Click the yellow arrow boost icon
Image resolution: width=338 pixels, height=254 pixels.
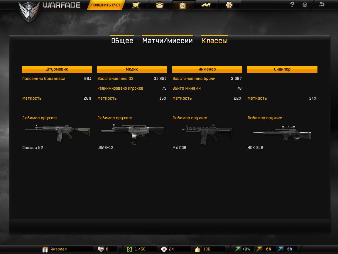259,249
